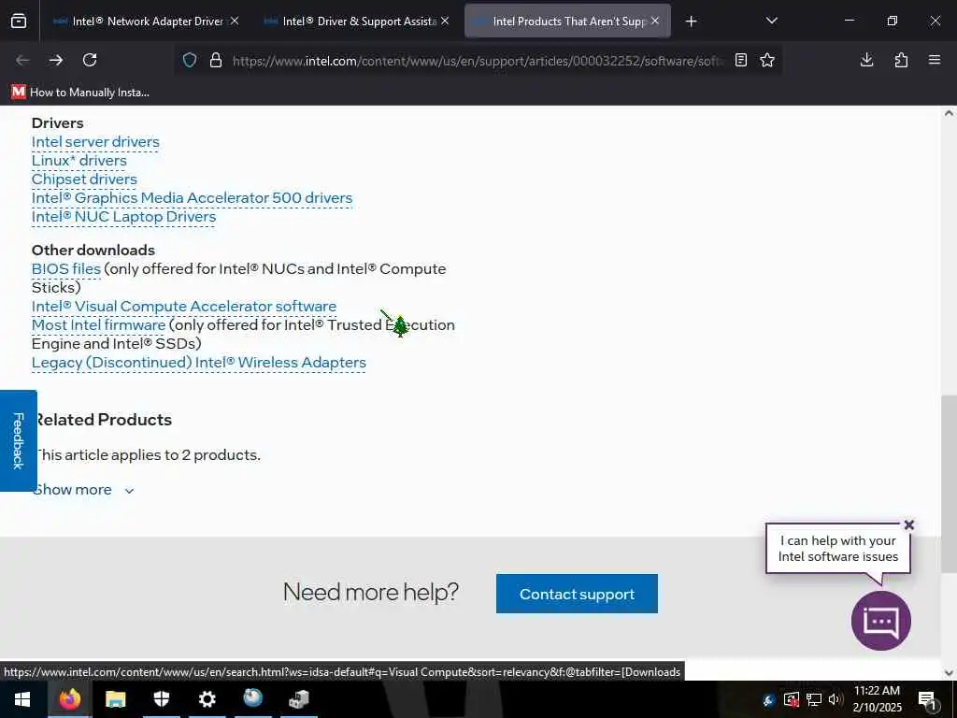Image resolution: width=957 pixels, height=718 pixels.
Task: Open File Explorer from the taskbar
Action: (x=115, y=699)
